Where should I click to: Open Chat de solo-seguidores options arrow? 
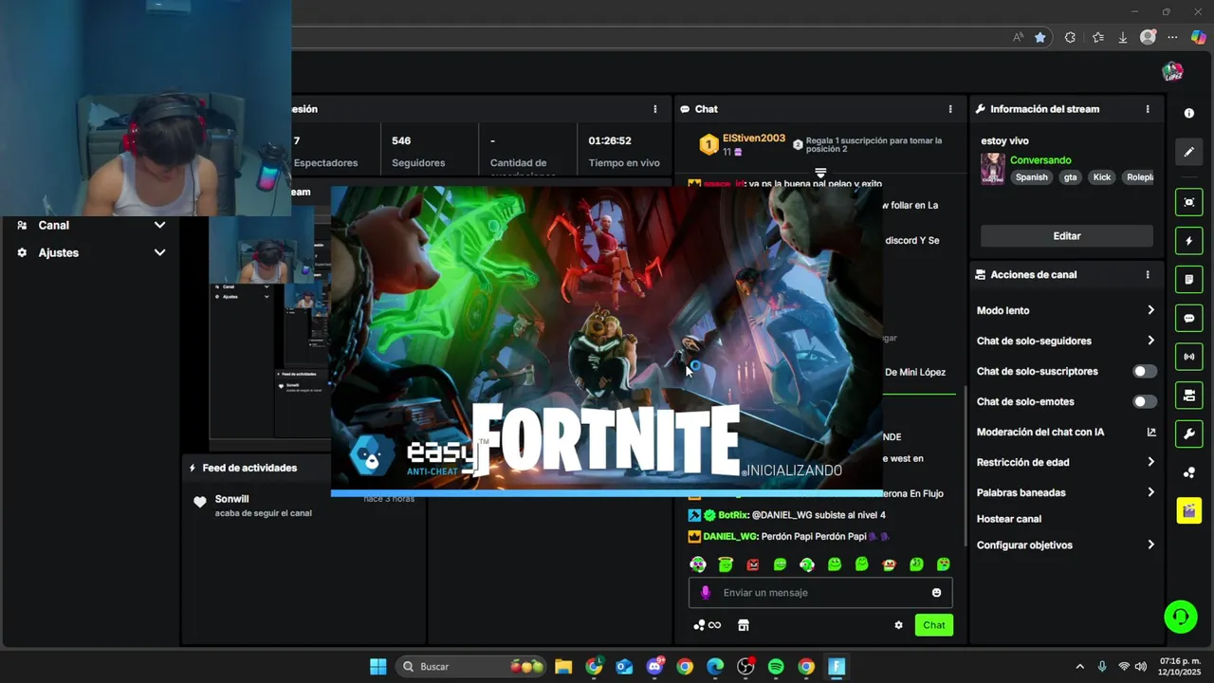[1150, 341]
